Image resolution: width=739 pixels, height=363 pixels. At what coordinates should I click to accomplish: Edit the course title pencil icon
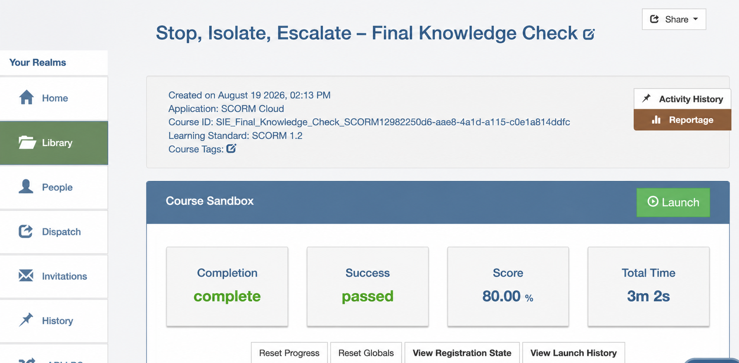tap(589, 34)
